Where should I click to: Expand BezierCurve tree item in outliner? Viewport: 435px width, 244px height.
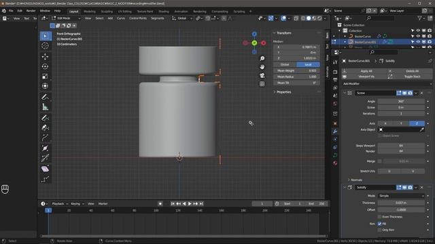pyautogui.click(x=345, y=36)
